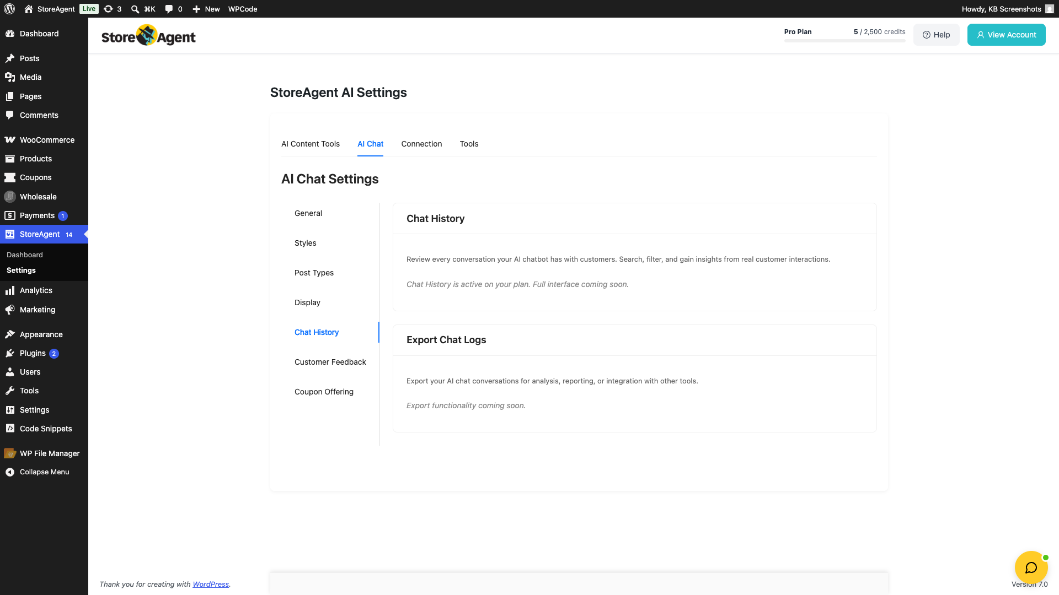Click the Pro Plan credits progress bar
Image resolution: width=1059 pixels, height=595 pixels.
(844, 41)
